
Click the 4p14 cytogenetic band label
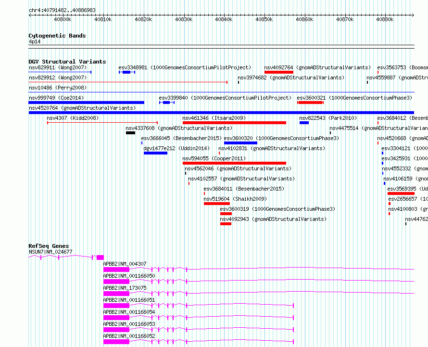click(x=35, y=41)
